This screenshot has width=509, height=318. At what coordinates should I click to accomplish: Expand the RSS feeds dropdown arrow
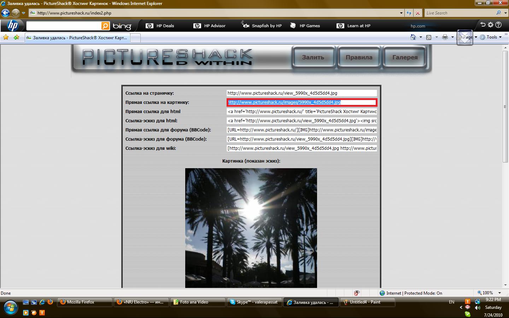click(x=437, y=37)
